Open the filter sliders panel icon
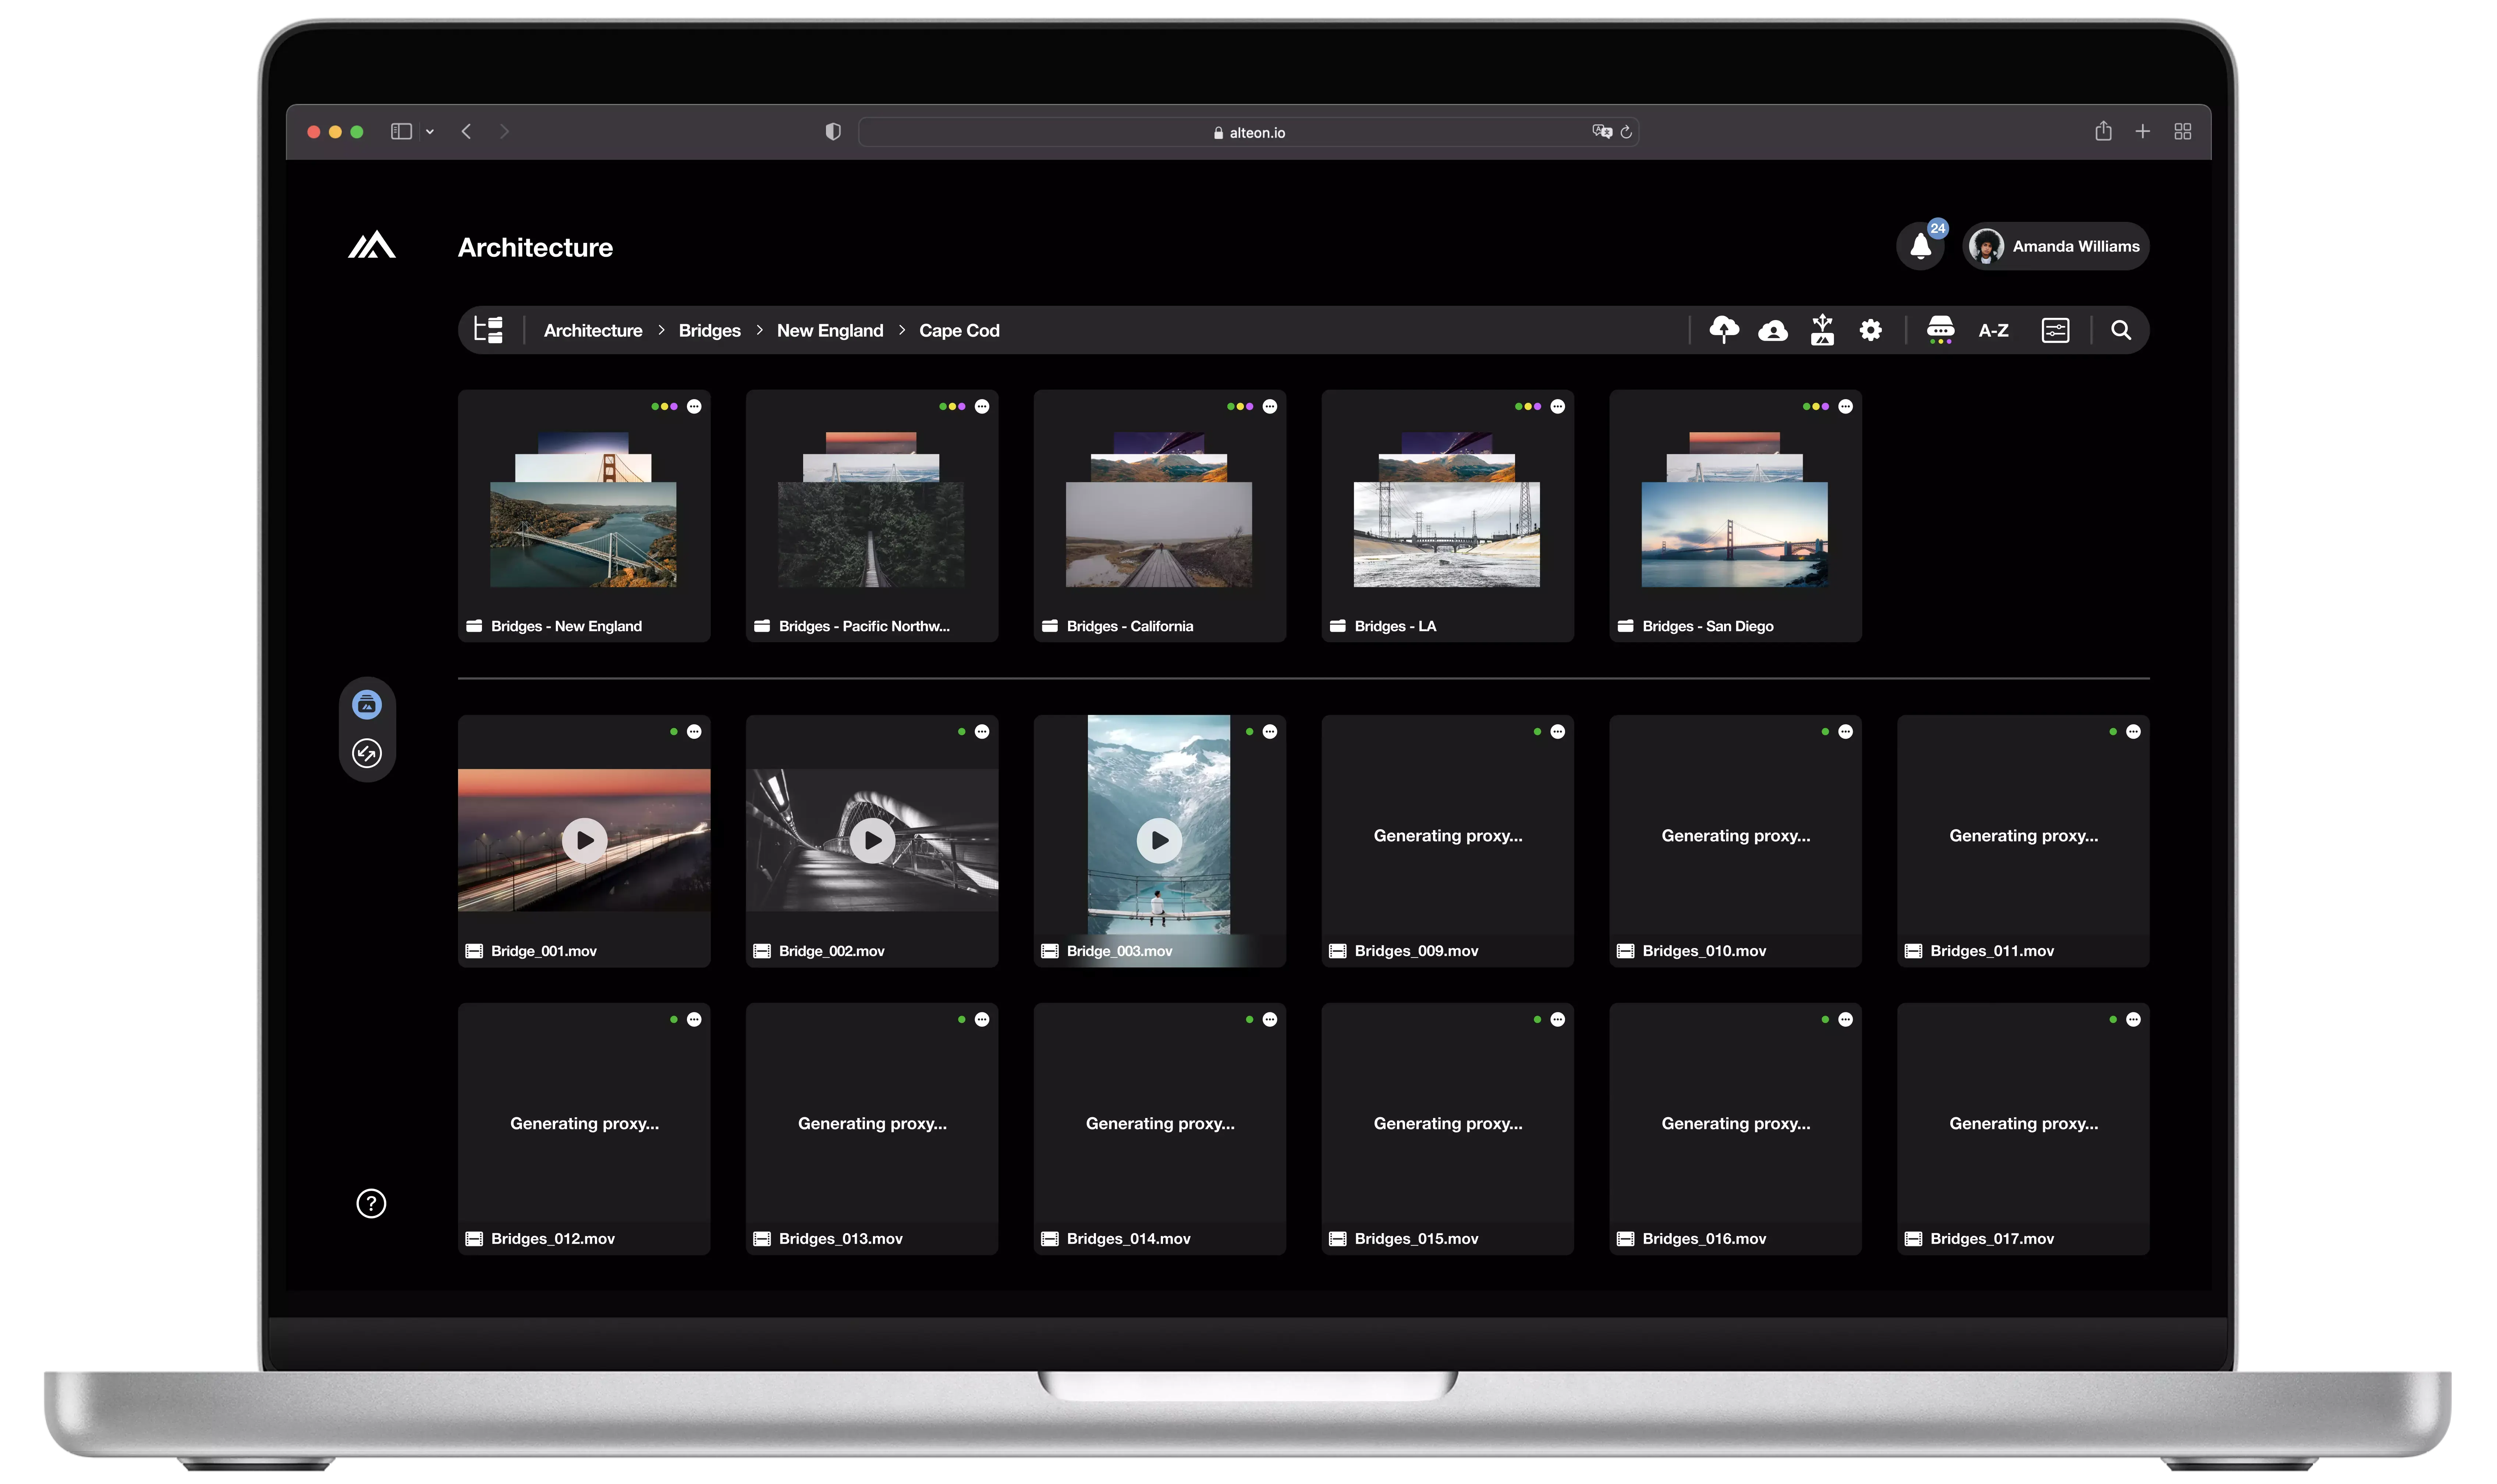Image resolution: width=2497 pixels, height=1484 pixels. click(x=2055, y=330)
